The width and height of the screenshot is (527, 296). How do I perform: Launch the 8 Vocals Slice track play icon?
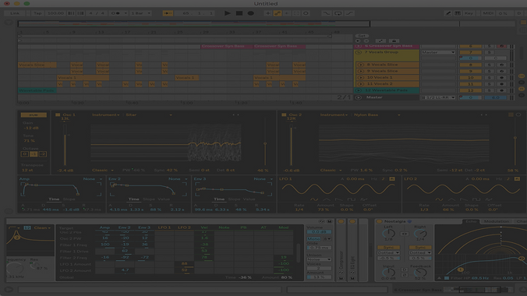click(361, 65)
